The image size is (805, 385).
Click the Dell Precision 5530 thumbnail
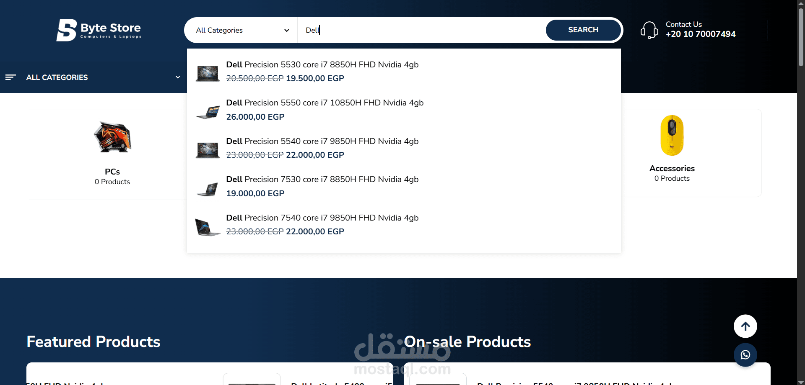[x=208, y=73]
